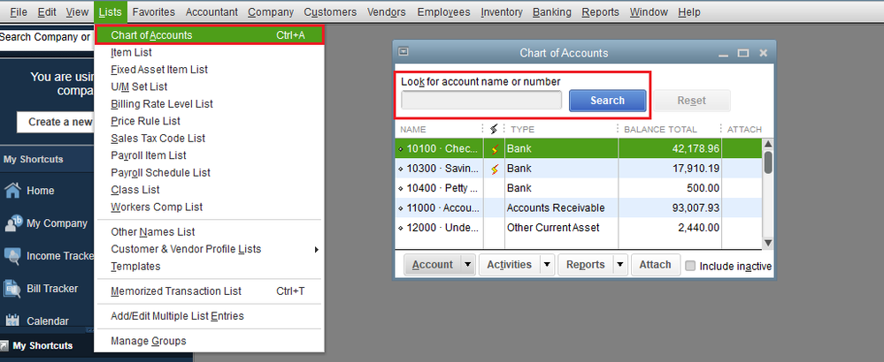Select Chart of Accounts menu entry
This screenshot has height=362, width=884.
210,34
